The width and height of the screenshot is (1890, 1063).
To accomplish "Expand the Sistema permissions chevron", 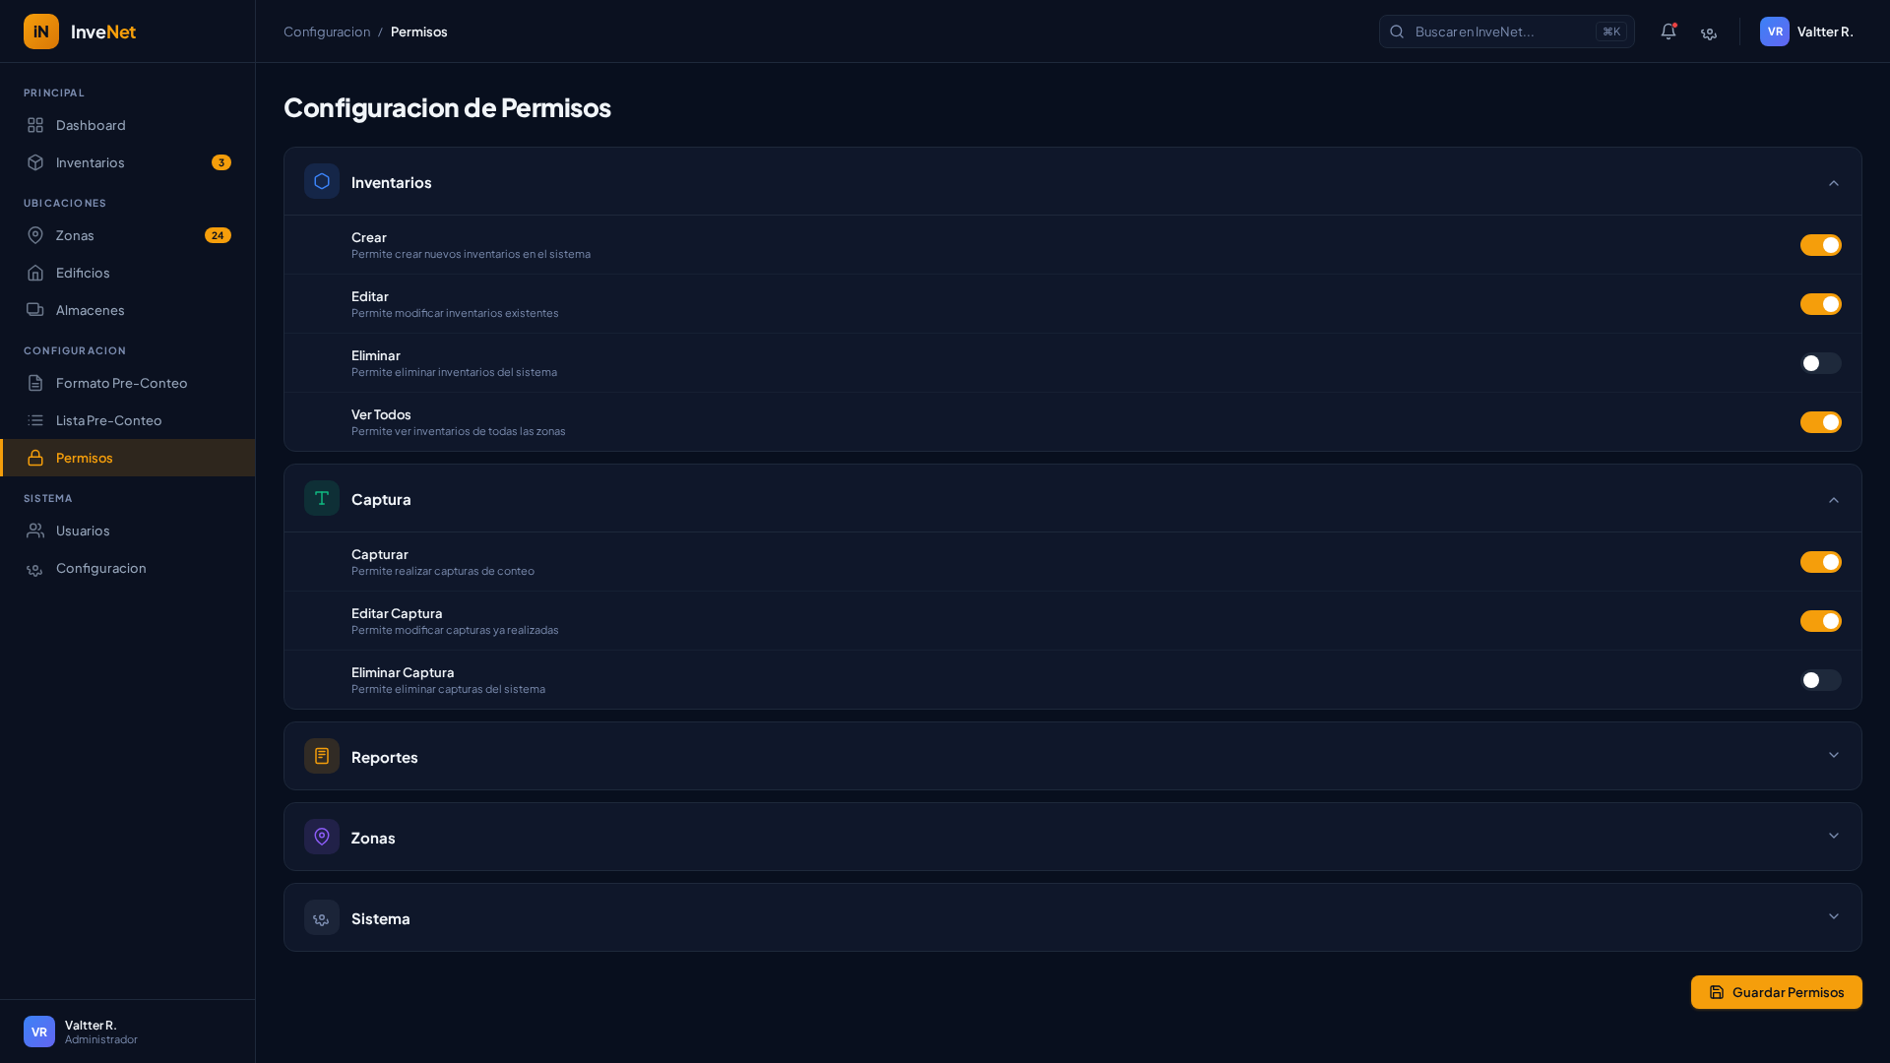I will (x=1833, y=916).
